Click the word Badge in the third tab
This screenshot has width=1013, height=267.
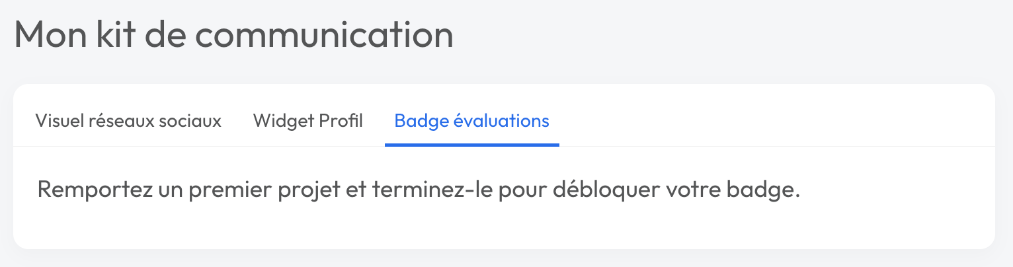pos(417,122)
